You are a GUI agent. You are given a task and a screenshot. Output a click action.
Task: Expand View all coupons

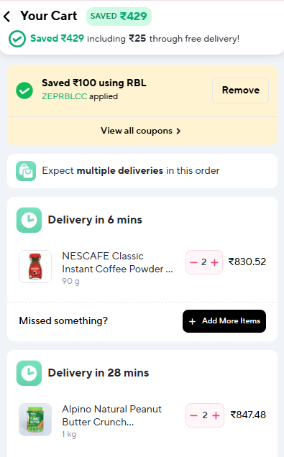pyautogui.click(x=141, y=131)
